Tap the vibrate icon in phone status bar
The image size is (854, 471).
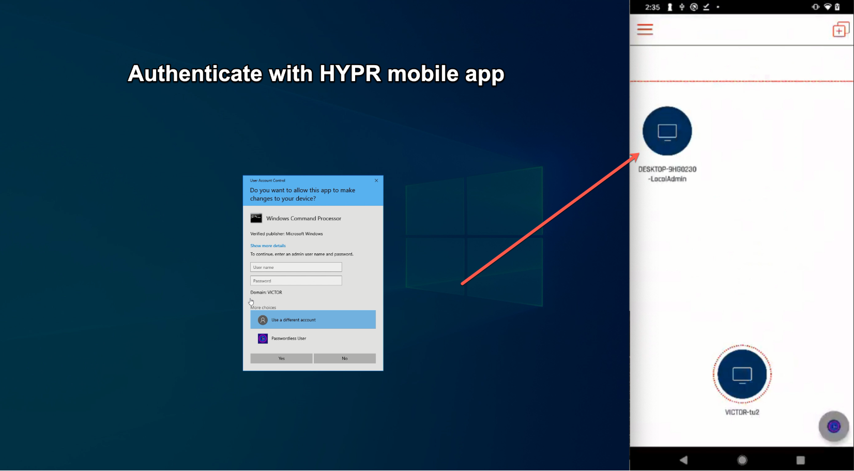pyautogui.click(x=816, y=7)
